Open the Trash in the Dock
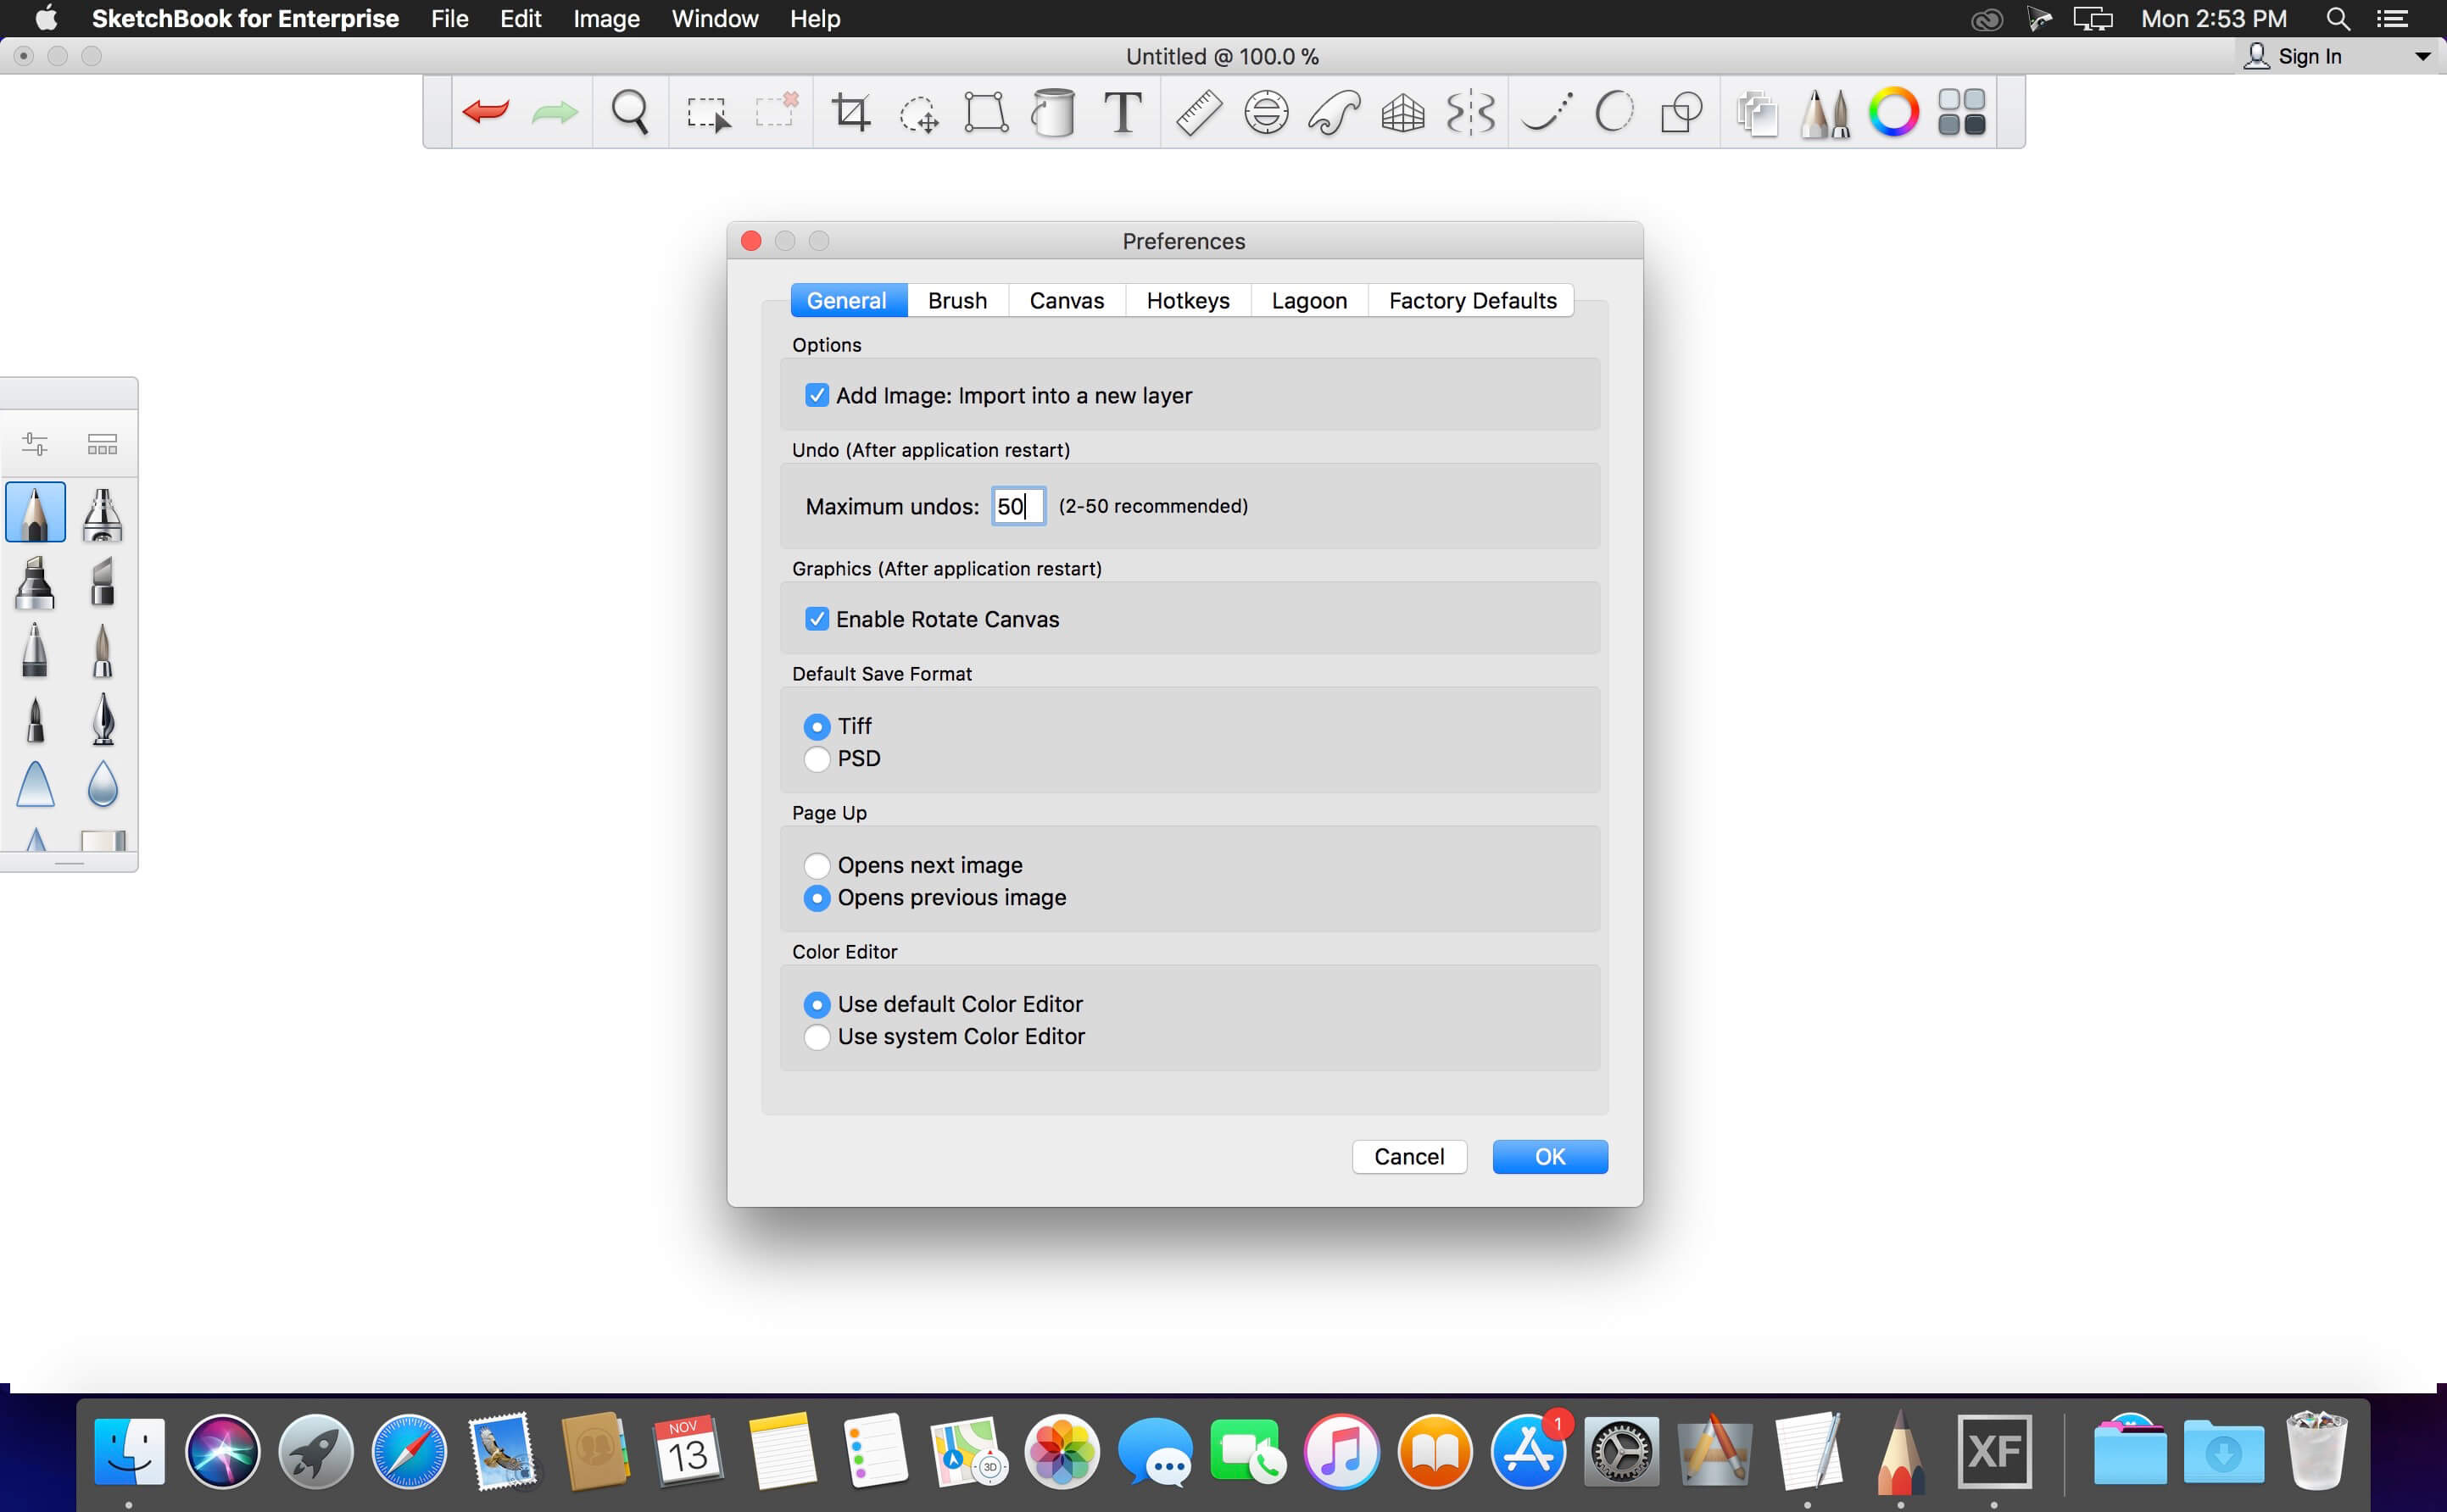The image size is (2447, 1512). [x=2317, y=1452]
